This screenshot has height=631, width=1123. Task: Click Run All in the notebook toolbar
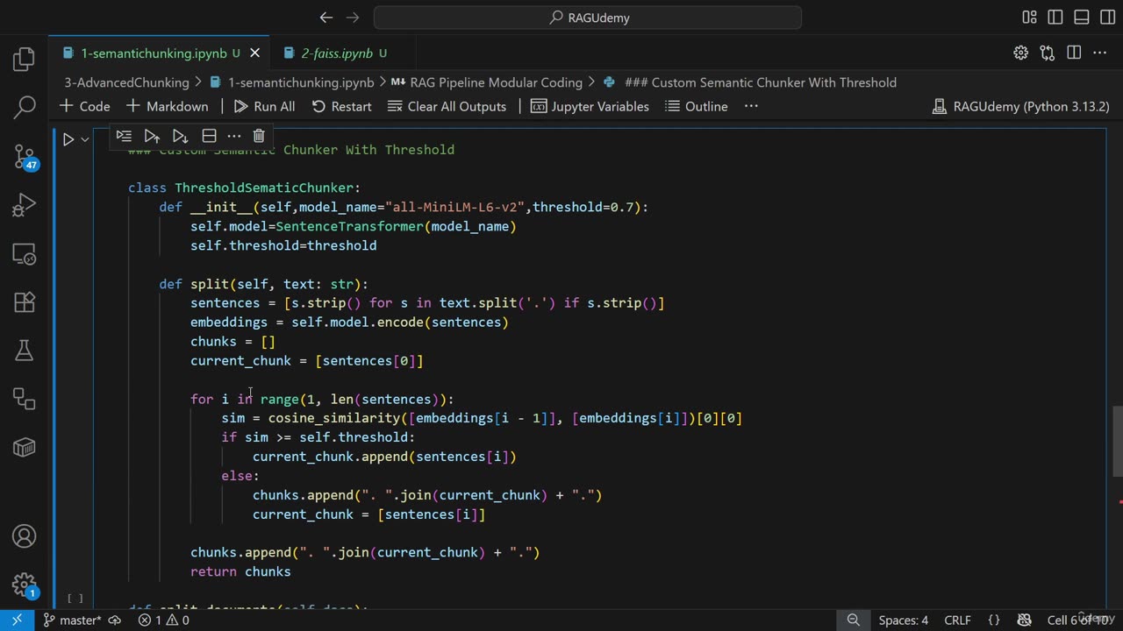264,106
